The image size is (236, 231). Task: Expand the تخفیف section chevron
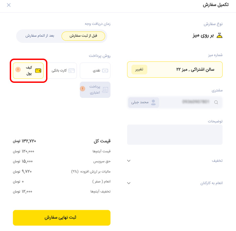pos(129,161)
